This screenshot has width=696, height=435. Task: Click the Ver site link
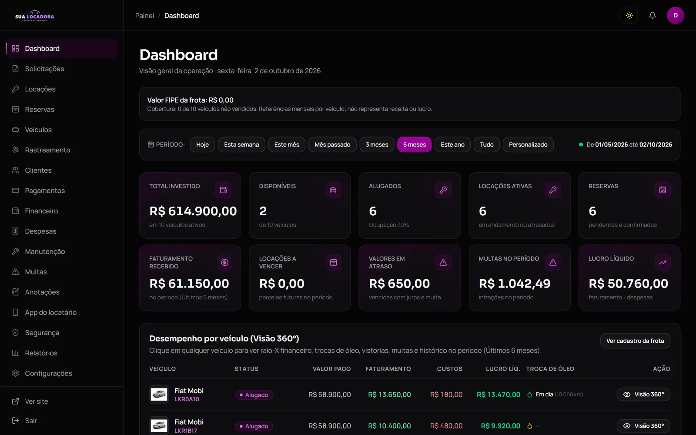62,402
